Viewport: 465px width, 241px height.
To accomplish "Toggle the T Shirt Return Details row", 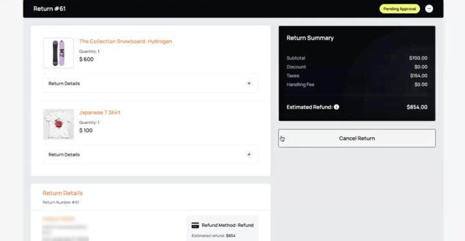I will tap(150, 154).
